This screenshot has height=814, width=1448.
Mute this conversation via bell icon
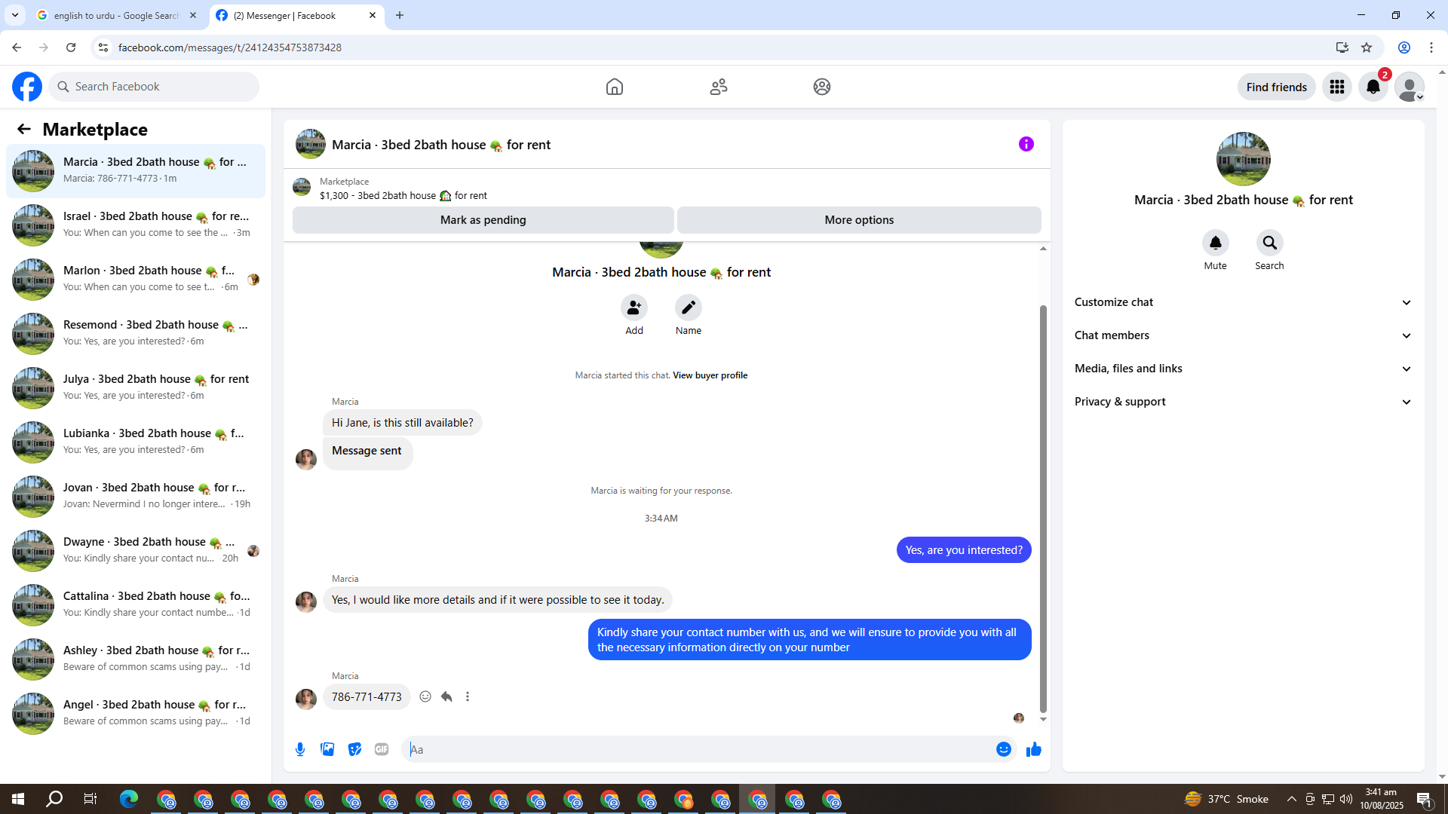coord(1215,243)
